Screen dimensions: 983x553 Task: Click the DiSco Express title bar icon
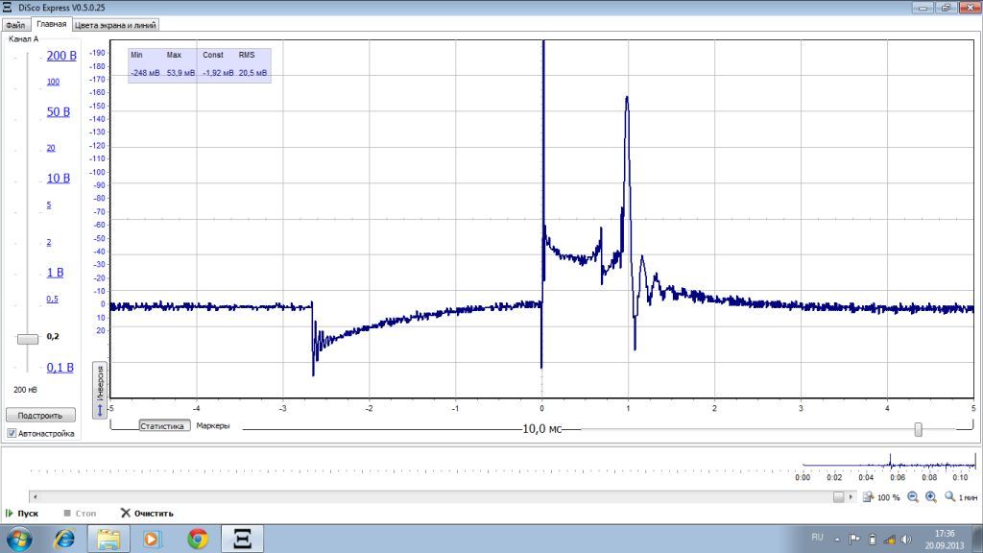[x=8, y=8]
